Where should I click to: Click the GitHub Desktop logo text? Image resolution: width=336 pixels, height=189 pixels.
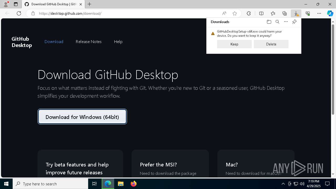coord(22,42)
